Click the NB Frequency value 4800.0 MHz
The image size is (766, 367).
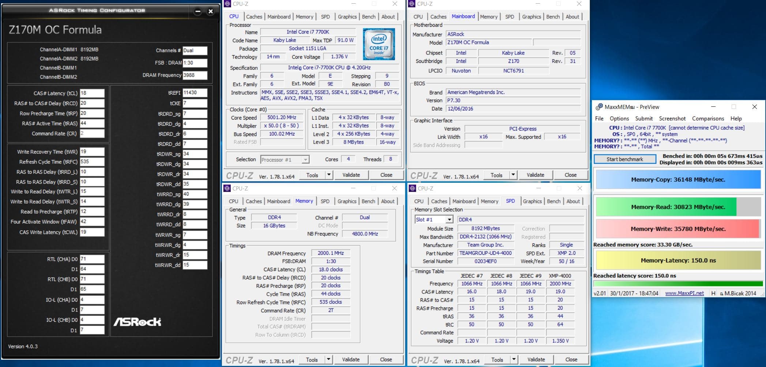point(365,234)
